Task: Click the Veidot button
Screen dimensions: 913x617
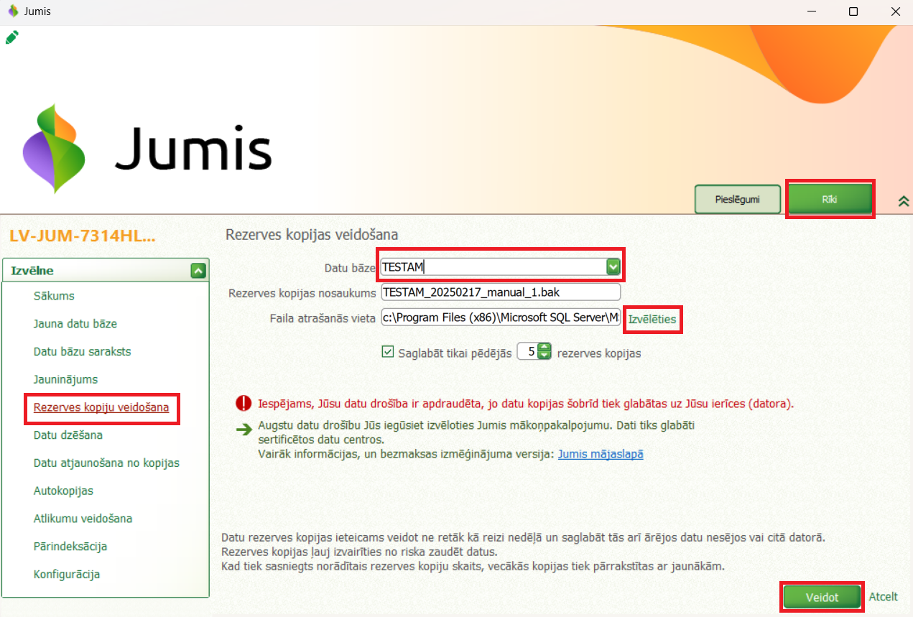Action: click(822, 597)
